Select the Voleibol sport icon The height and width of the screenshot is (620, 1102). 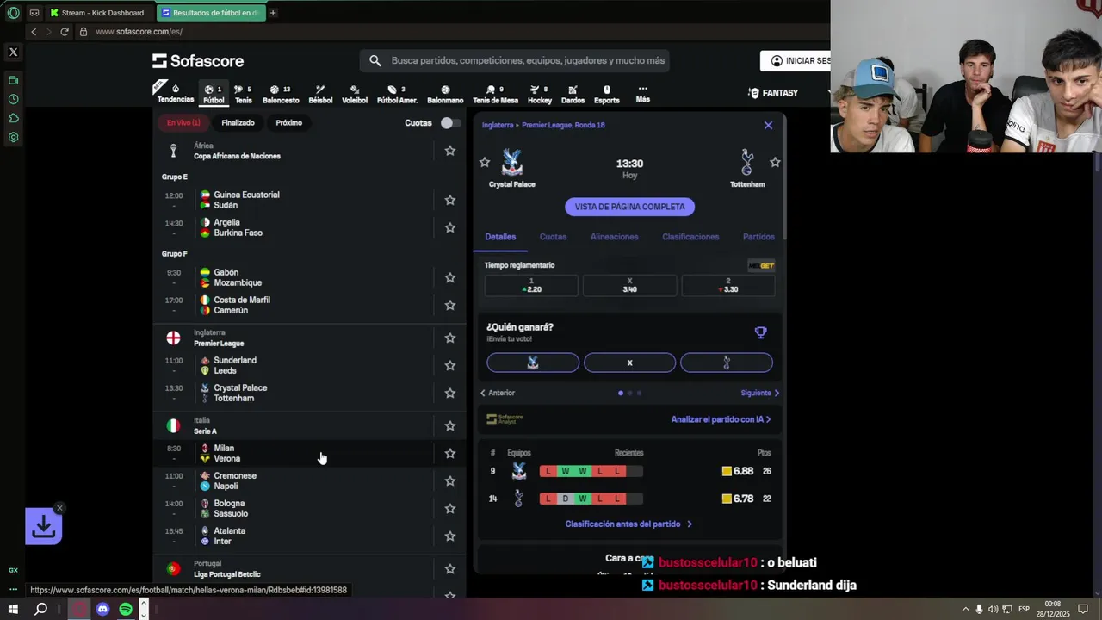(x=355, y=94)
